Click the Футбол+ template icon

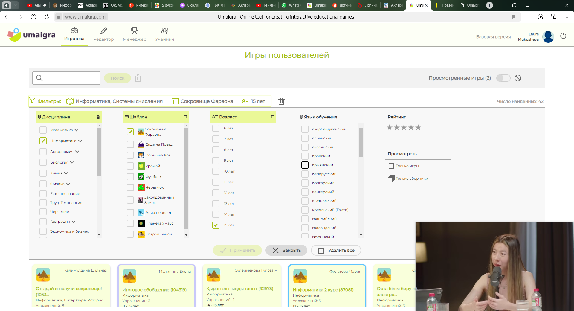[x=141, y=177]
